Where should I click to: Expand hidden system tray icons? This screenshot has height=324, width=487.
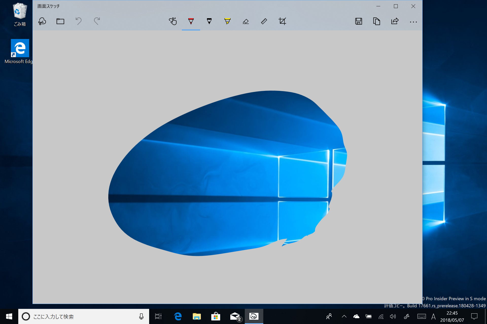point(344,316)
